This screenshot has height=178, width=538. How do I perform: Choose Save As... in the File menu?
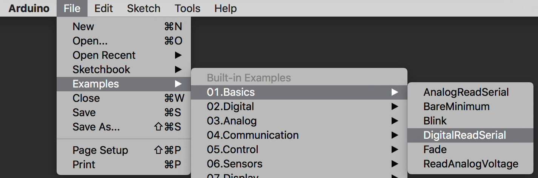pyautogui.click(x=96, y=127)
